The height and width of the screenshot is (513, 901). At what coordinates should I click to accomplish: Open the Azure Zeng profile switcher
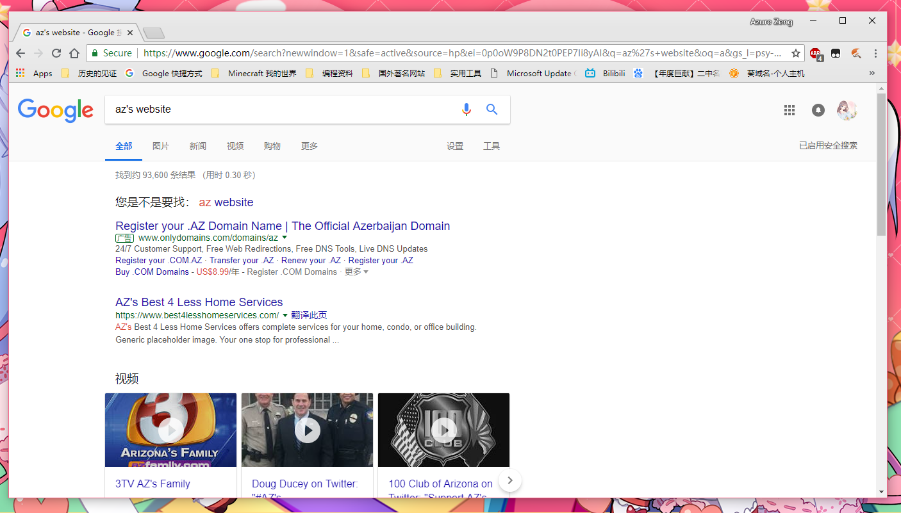click(x=772, y=22)
